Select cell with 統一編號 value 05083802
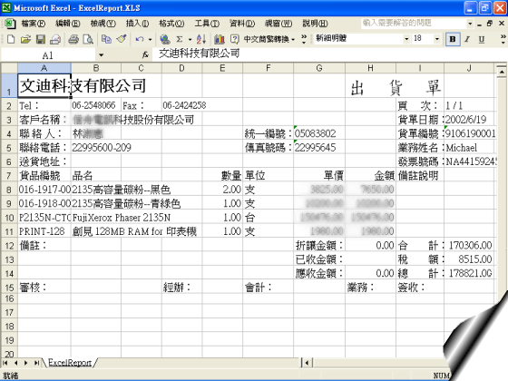The height and width of the screenshot is (381, 508). coord(319,133)
